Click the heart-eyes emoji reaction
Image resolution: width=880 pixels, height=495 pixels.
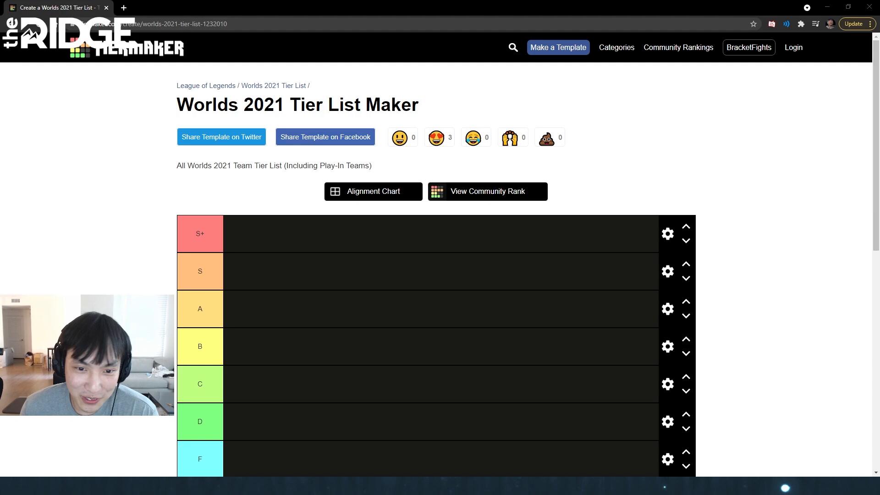tap(436, 137)
